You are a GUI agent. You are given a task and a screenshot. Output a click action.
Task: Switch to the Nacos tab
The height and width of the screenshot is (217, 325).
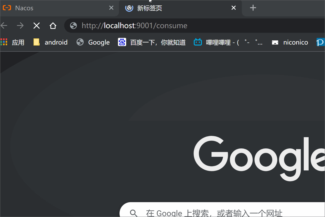[x=59, y=8]
